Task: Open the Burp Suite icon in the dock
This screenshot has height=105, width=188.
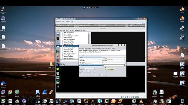Action: 58,56
